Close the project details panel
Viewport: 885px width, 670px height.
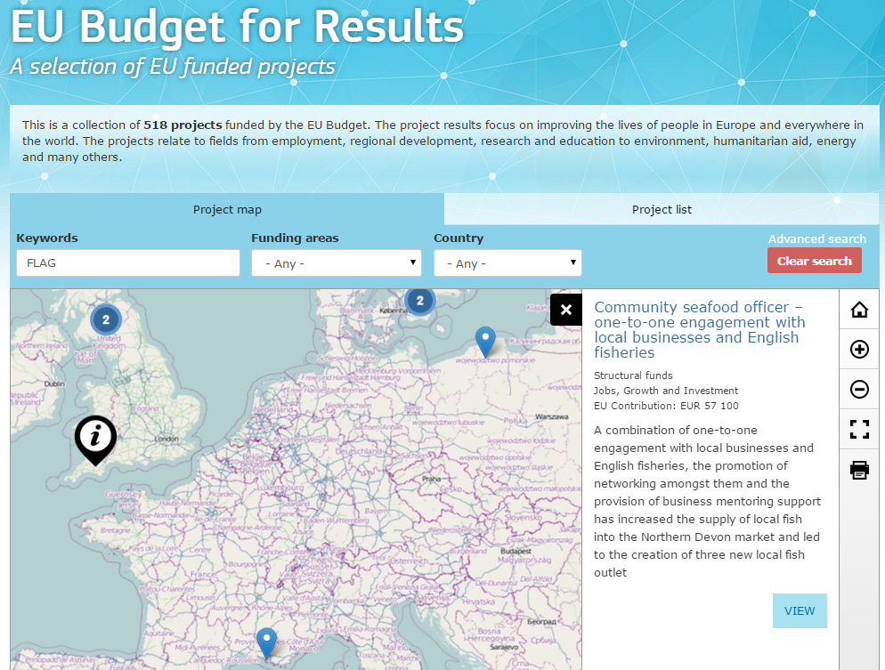tap(566, 310)
